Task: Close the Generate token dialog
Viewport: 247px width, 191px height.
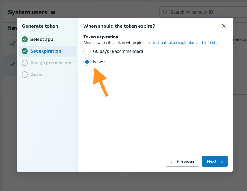Action: click(x=224, y=26)
